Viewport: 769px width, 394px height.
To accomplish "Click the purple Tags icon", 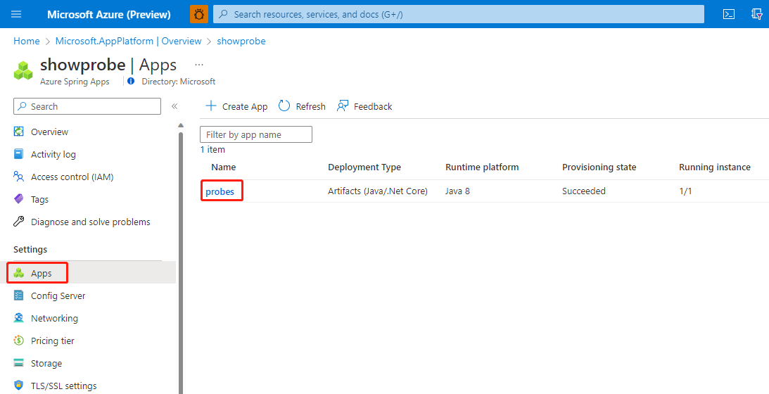I will [18, 199].
